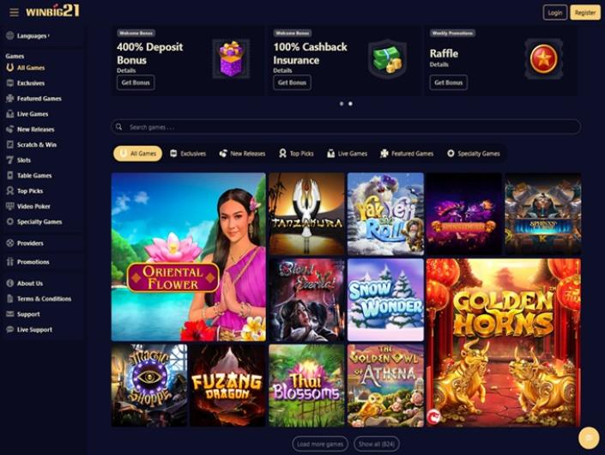Screen dimensions: 605x455
Task: Click the Live Support chat icon
Action: [x=10, y=329]
